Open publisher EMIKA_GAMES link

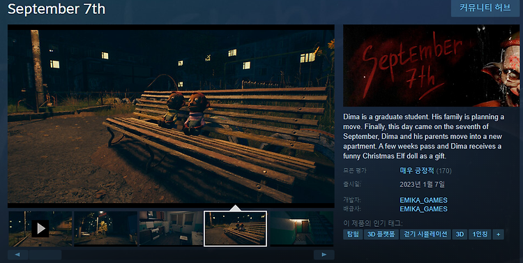tap(423, 209)
